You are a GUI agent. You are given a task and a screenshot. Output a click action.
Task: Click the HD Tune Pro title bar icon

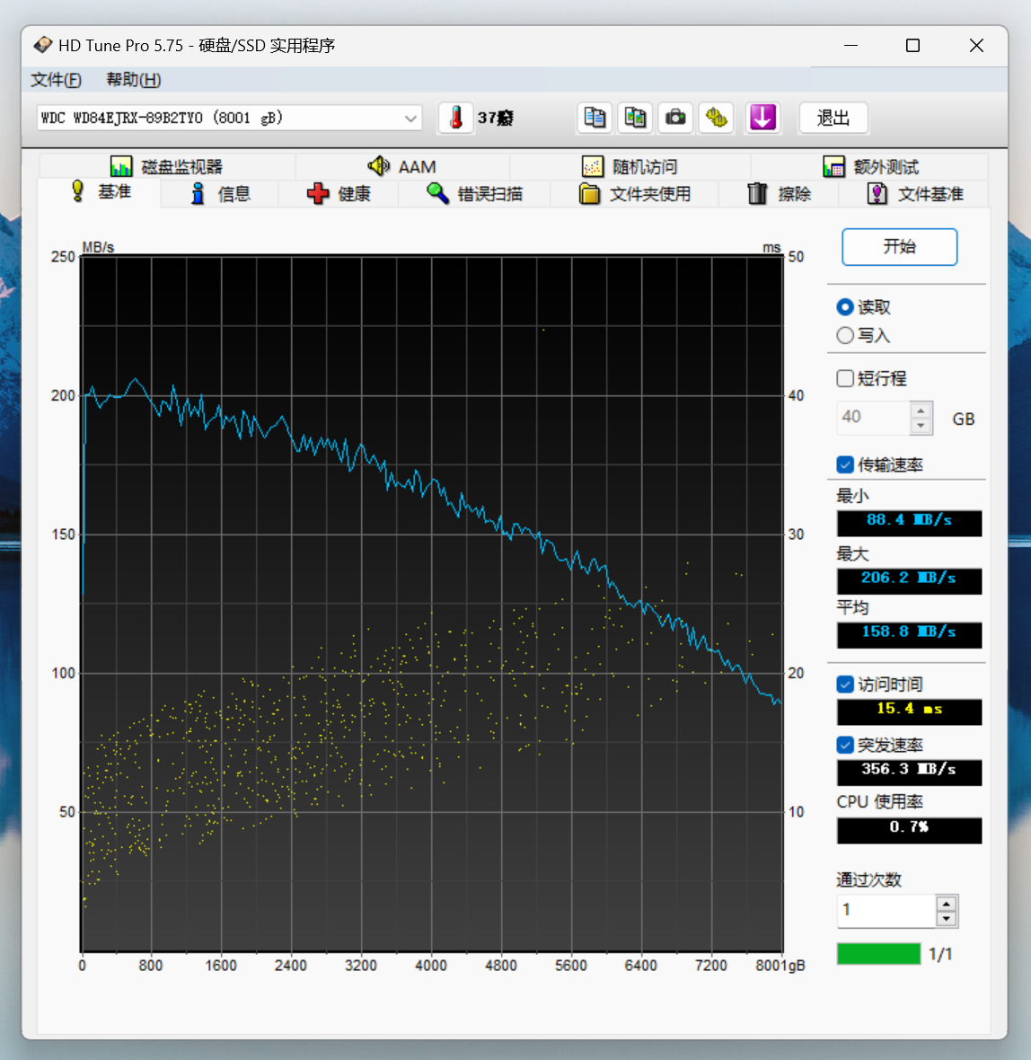tap(43, 45)
